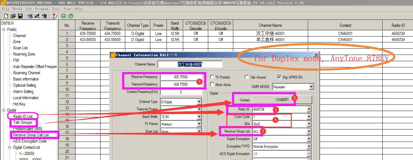Select AES Encryption Code tree item
Image resolution: width=413 pixels, height=160 pixels.
pos(30,141)
